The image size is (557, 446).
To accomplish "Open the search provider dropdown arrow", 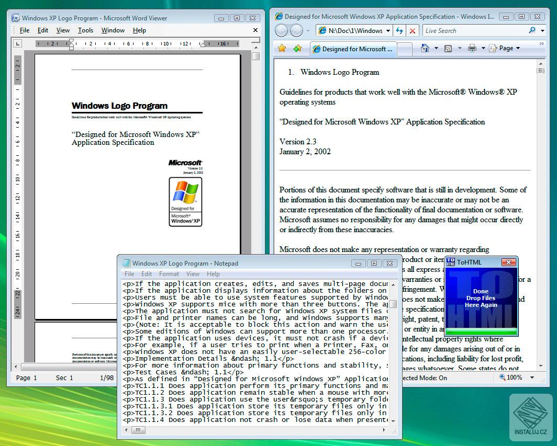I will click(x=542, y=31).
